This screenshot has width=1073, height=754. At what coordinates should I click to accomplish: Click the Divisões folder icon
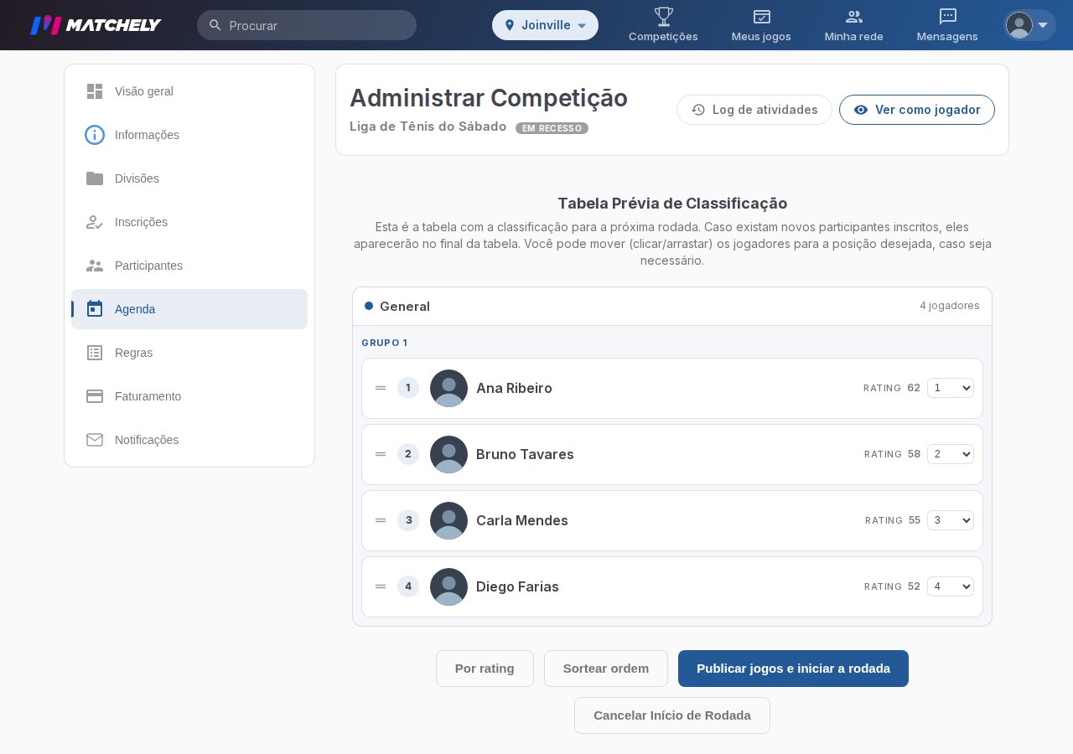point(95,178)
